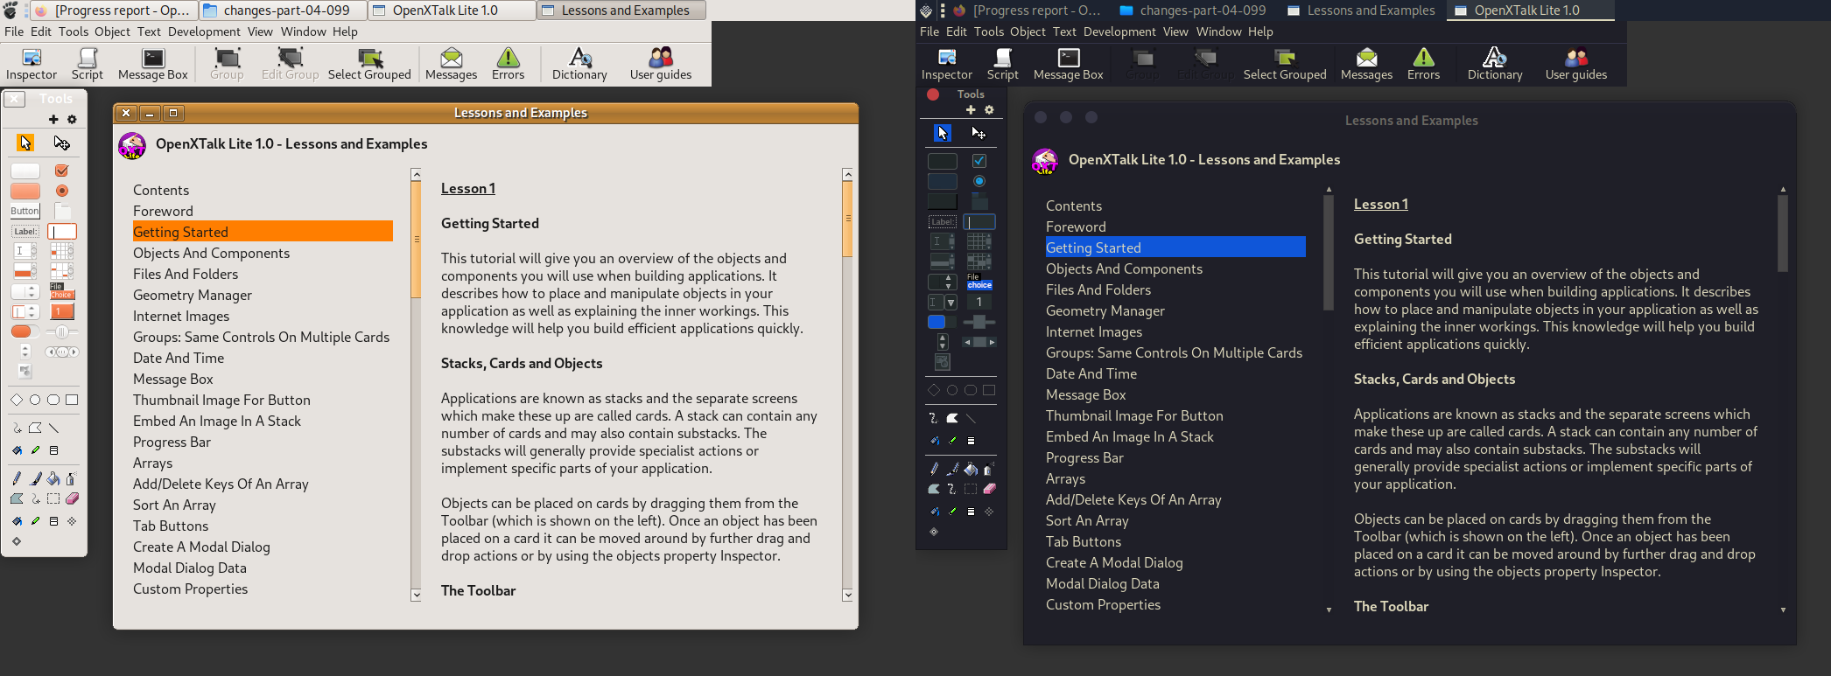Select combo box object in light Tools palette
The height and width of the screenshot is (676, 1831).
[25, 311]
